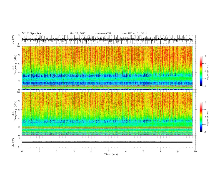Click the "ch.1(V)" waveform axis label
Screen dimensions: 220x170
point(13,39)
